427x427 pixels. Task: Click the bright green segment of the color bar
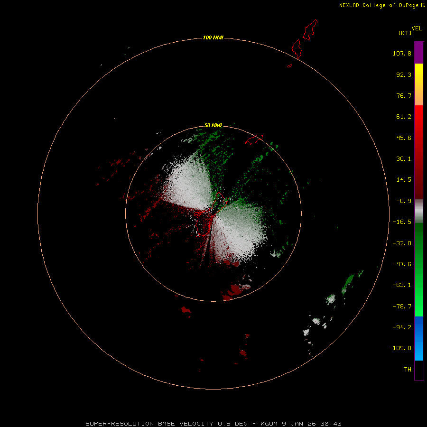(419, 269)
